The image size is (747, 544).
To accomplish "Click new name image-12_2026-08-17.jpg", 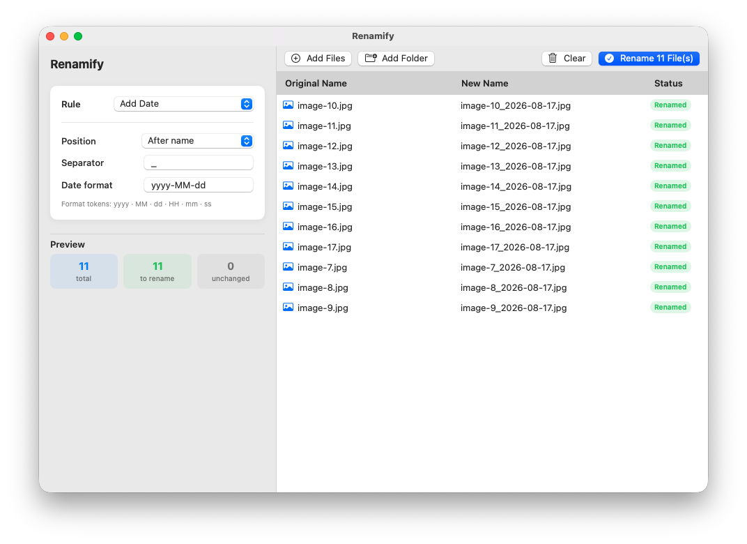I will [516, 146].
